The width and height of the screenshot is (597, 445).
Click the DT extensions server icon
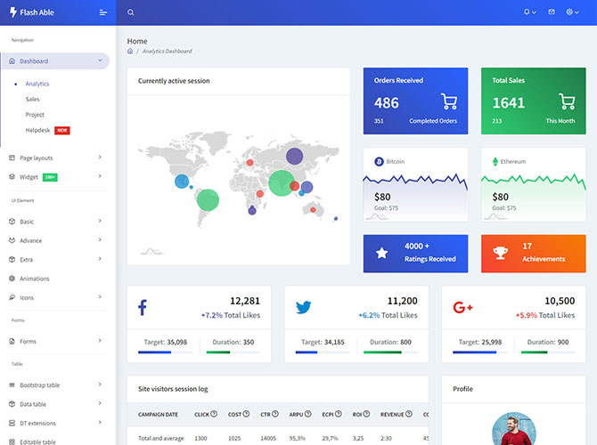click(12, 423)
